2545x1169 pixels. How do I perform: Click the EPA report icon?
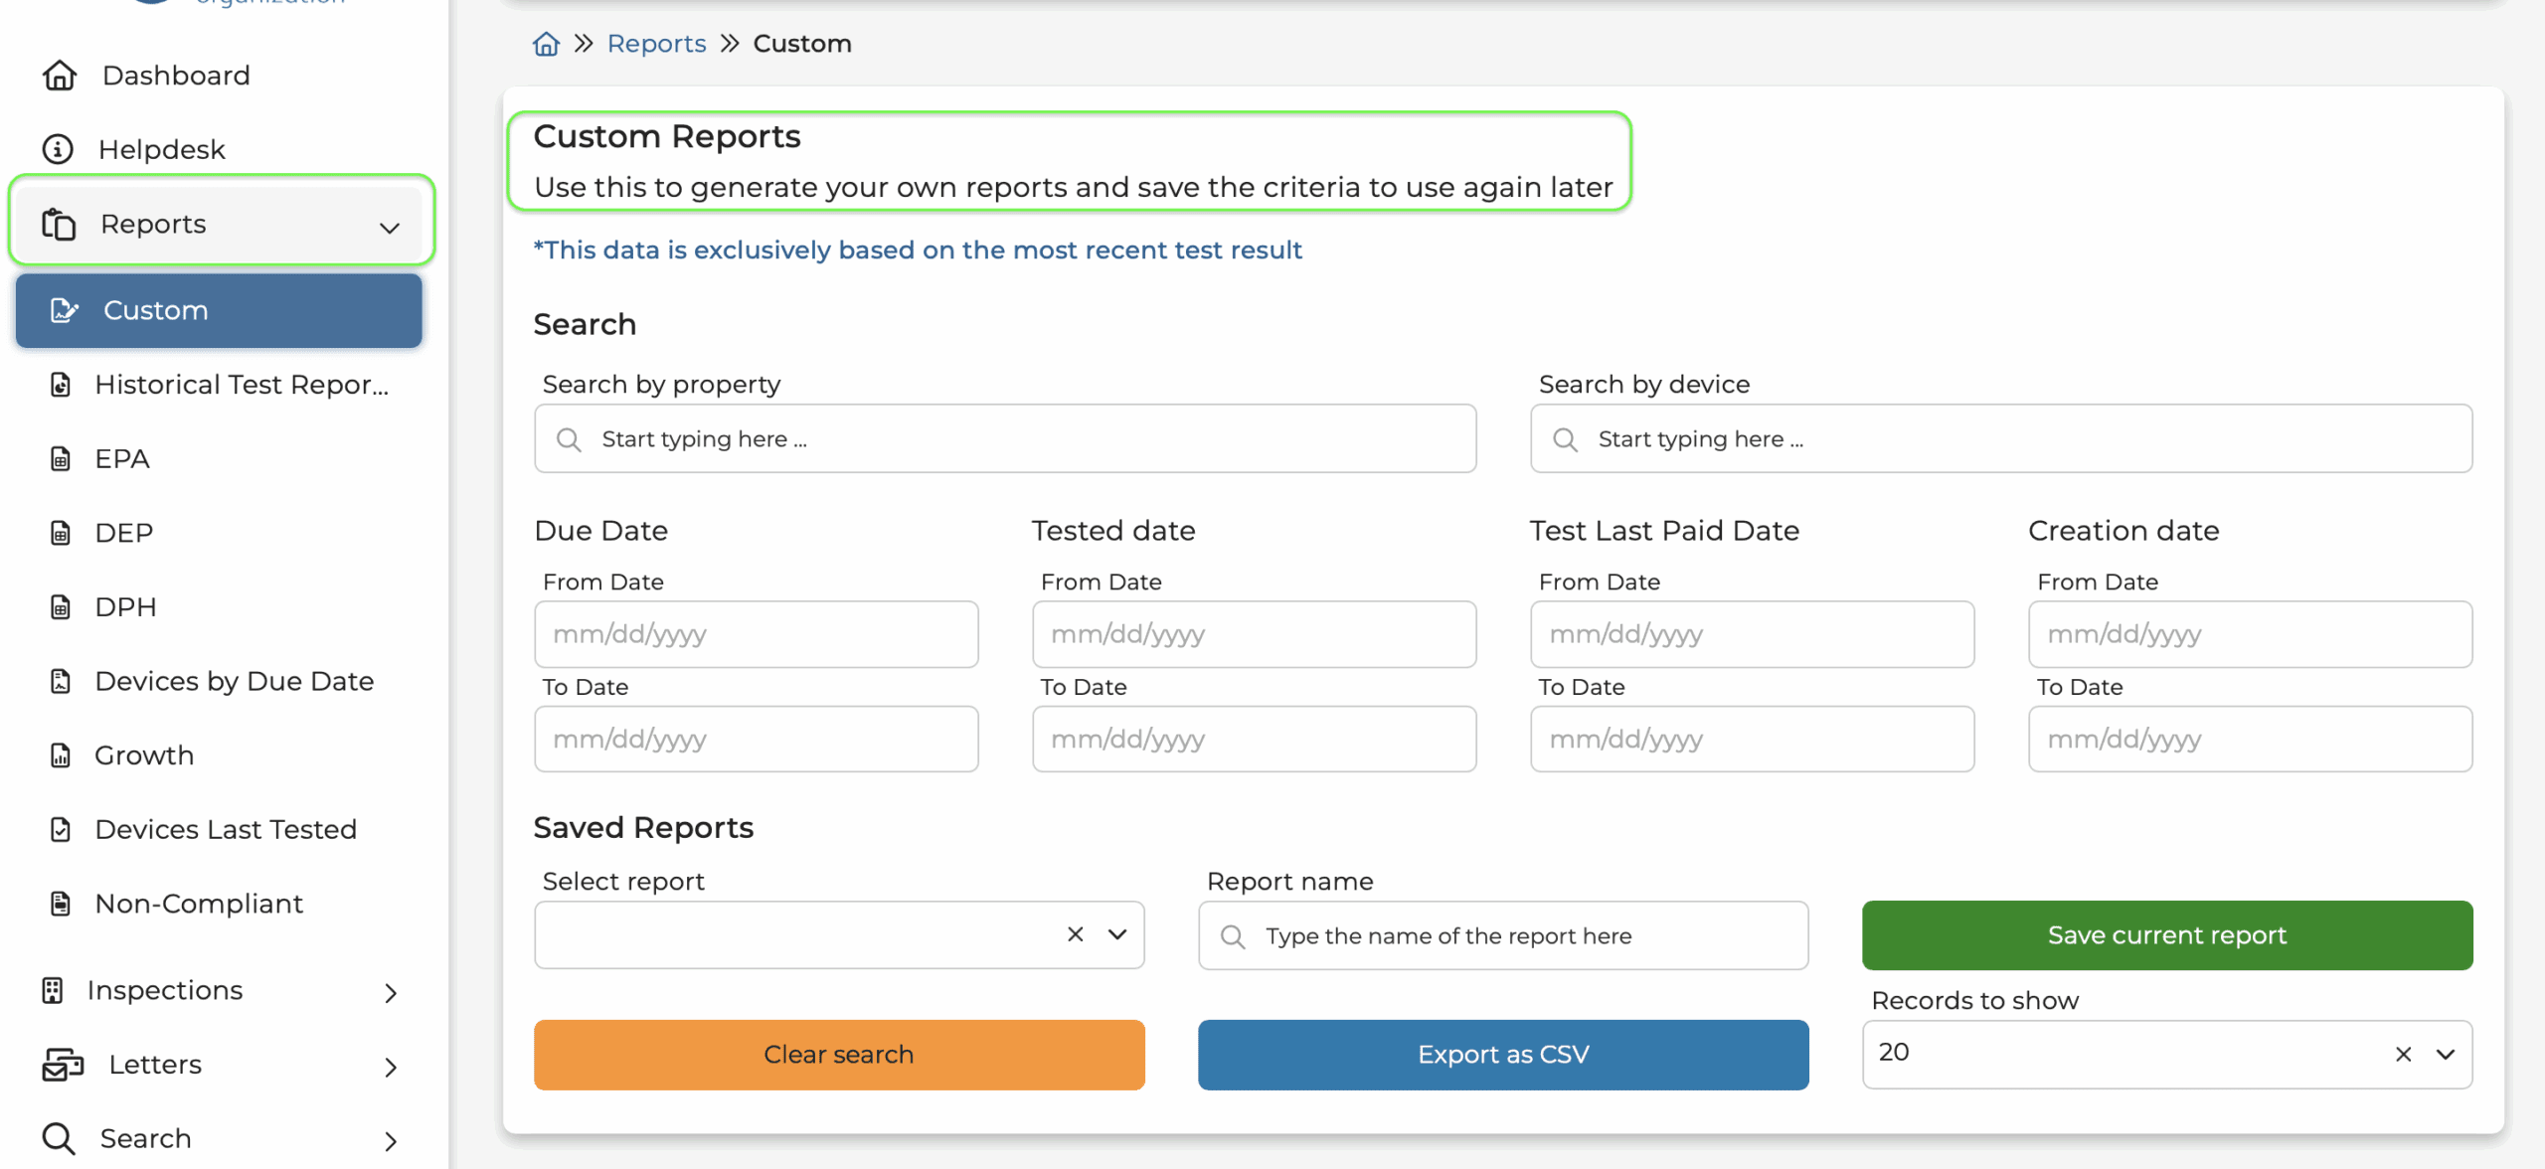coord(61,458)
